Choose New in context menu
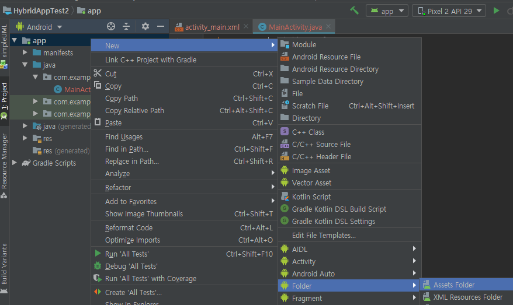This screenshot has height=305, width=513. click(x=184, y=45)
